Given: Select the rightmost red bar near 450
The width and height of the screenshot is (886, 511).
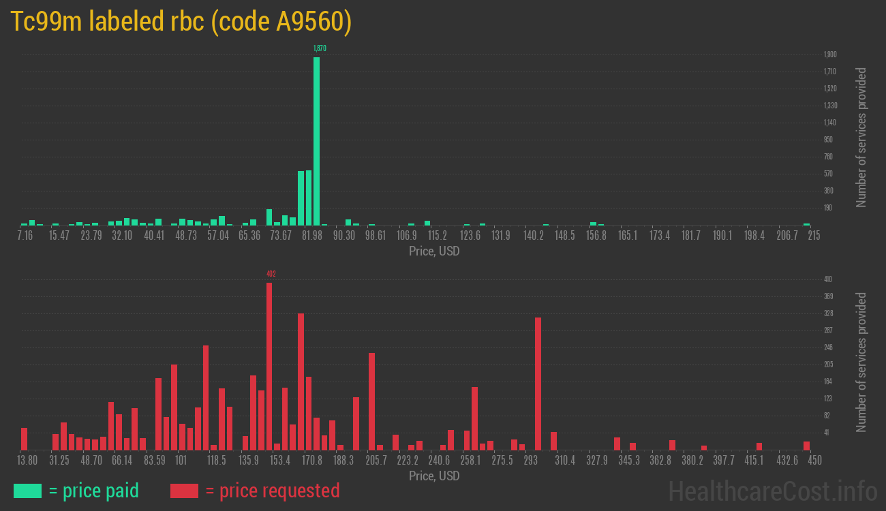Looking at the screenshot, I should point(806,445).
